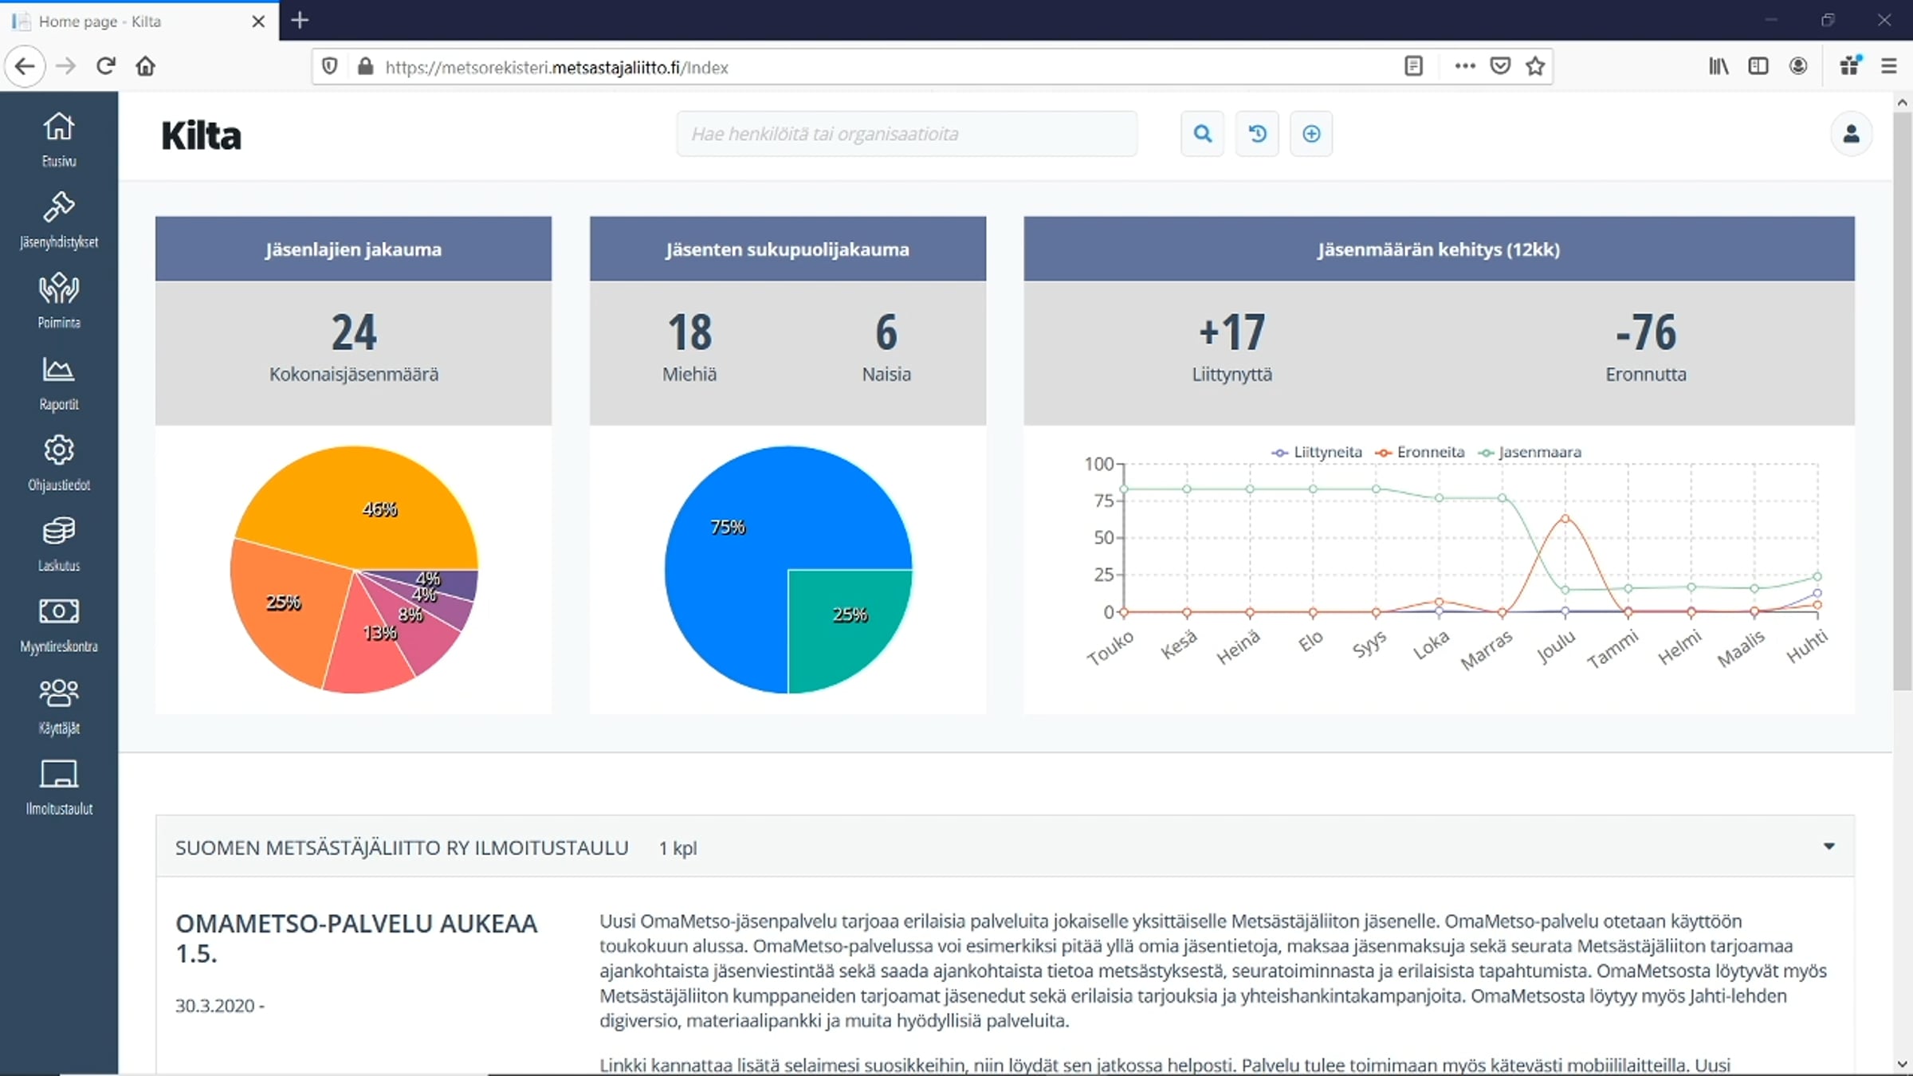Screen dimensions: 1913x1076
Task: Open the Käyttäjät users section
Action: tap(59, 706)
